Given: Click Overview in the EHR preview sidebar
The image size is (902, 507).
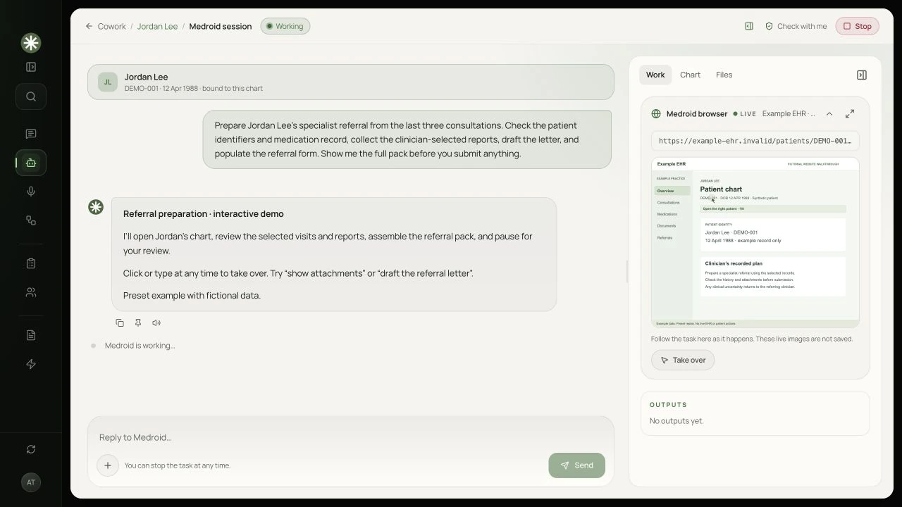Looking at the screenshot, I should coord(672,191).
